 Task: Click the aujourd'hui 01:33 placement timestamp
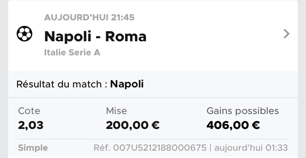pyautogui.click(x=251, y=148)
